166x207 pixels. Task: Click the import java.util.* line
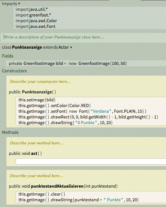[x=32, y=9]
